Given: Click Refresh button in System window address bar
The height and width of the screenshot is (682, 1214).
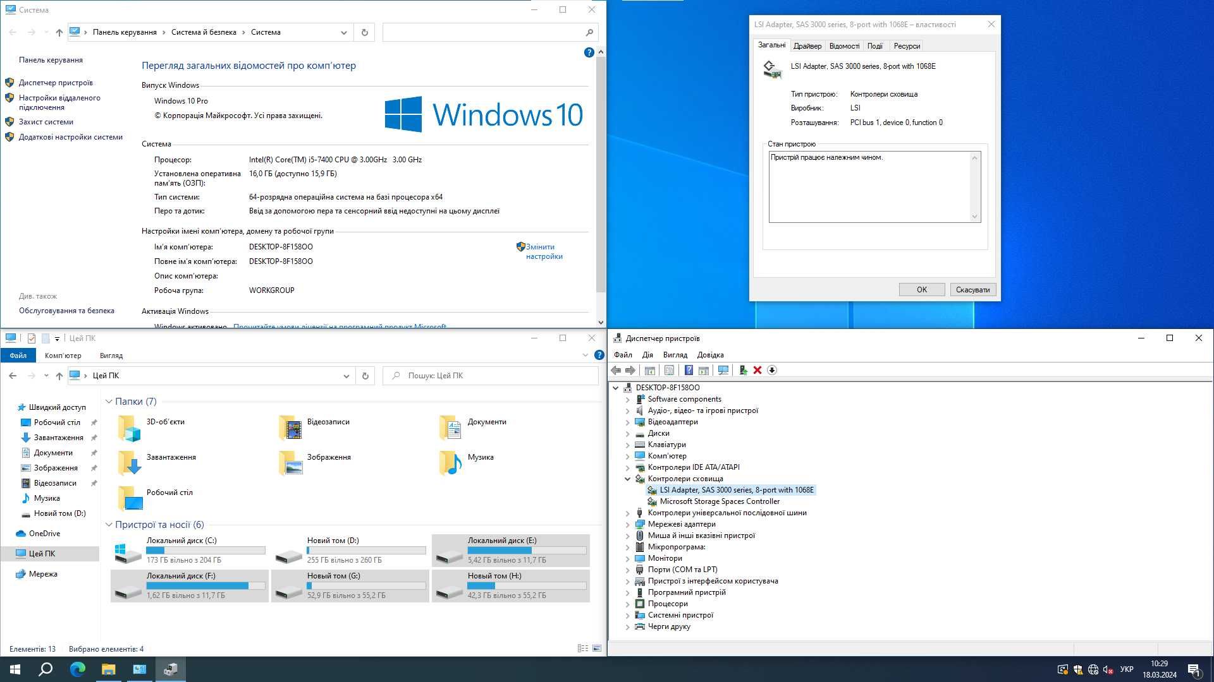Looking at the screenshot, I should click(x=364, y=32).
